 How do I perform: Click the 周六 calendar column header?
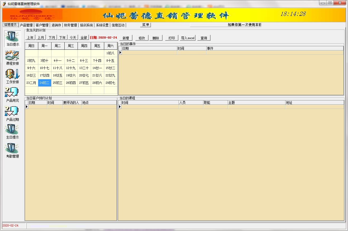(111, 46)
